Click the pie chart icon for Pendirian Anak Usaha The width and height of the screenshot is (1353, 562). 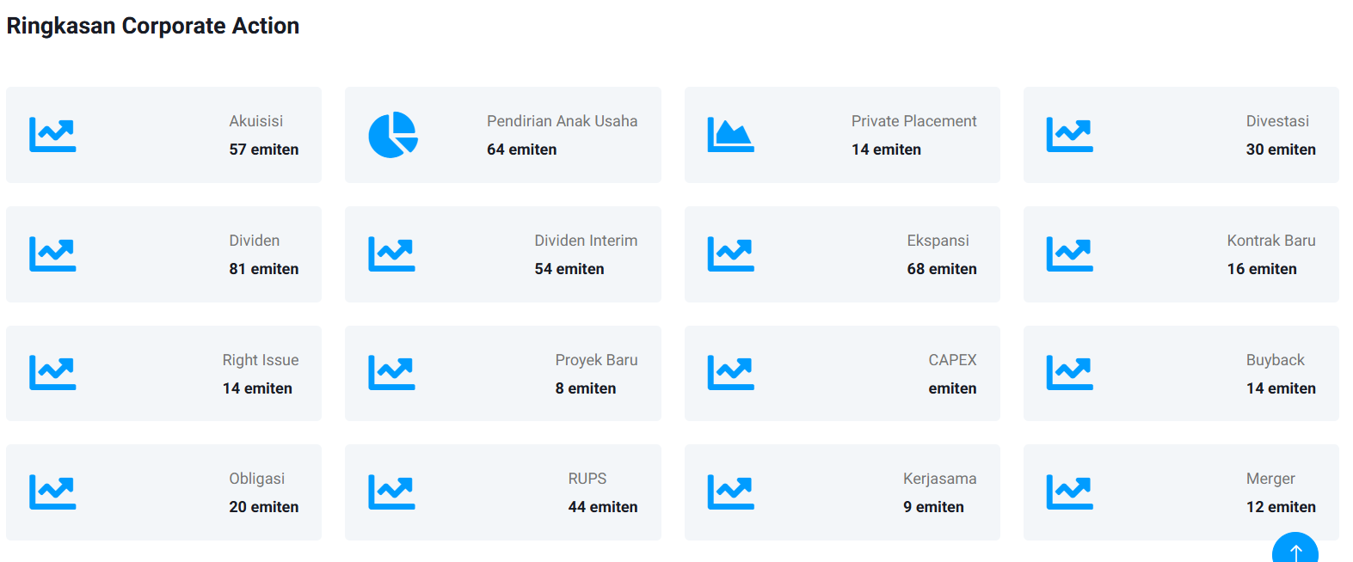pos(393,135)
